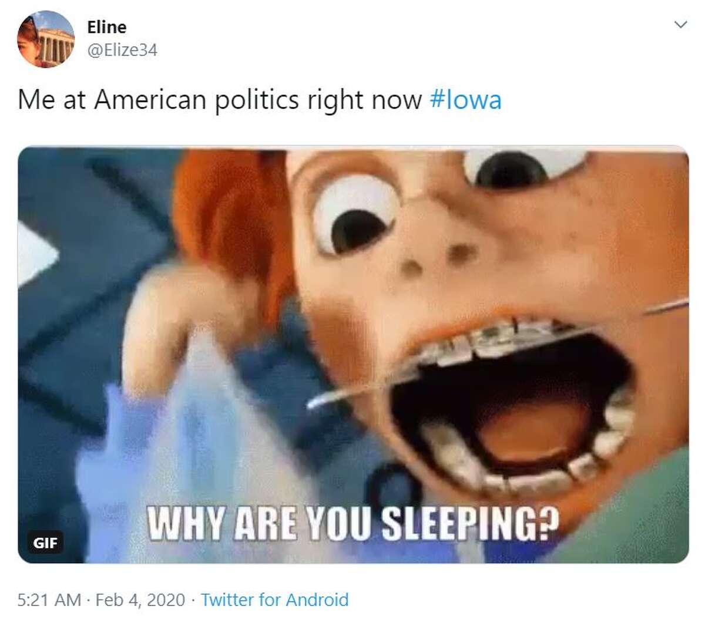Visit the tweet author's profile

106,26
